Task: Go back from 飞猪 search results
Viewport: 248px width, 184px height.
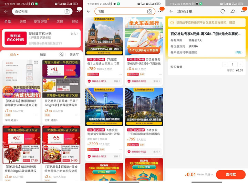Action: [x=89, y=11]
